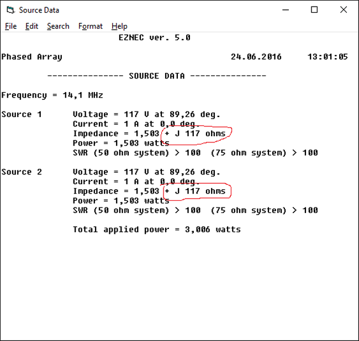
Task: Click the Source Data window icon
Action: [10, 10]
